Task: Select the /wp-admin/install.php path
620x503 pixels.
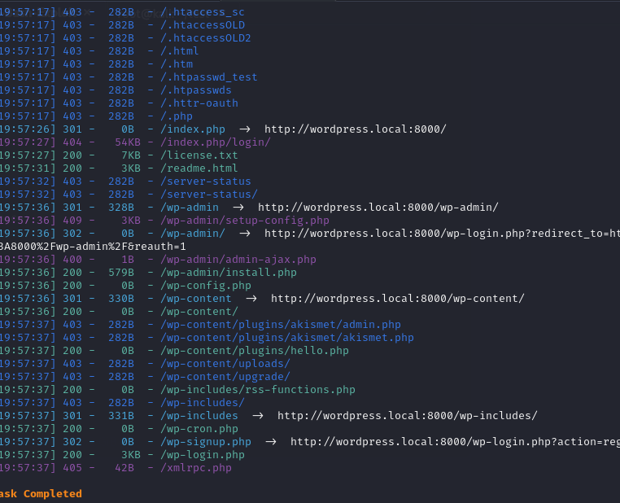Action: [x=229, y=273]
